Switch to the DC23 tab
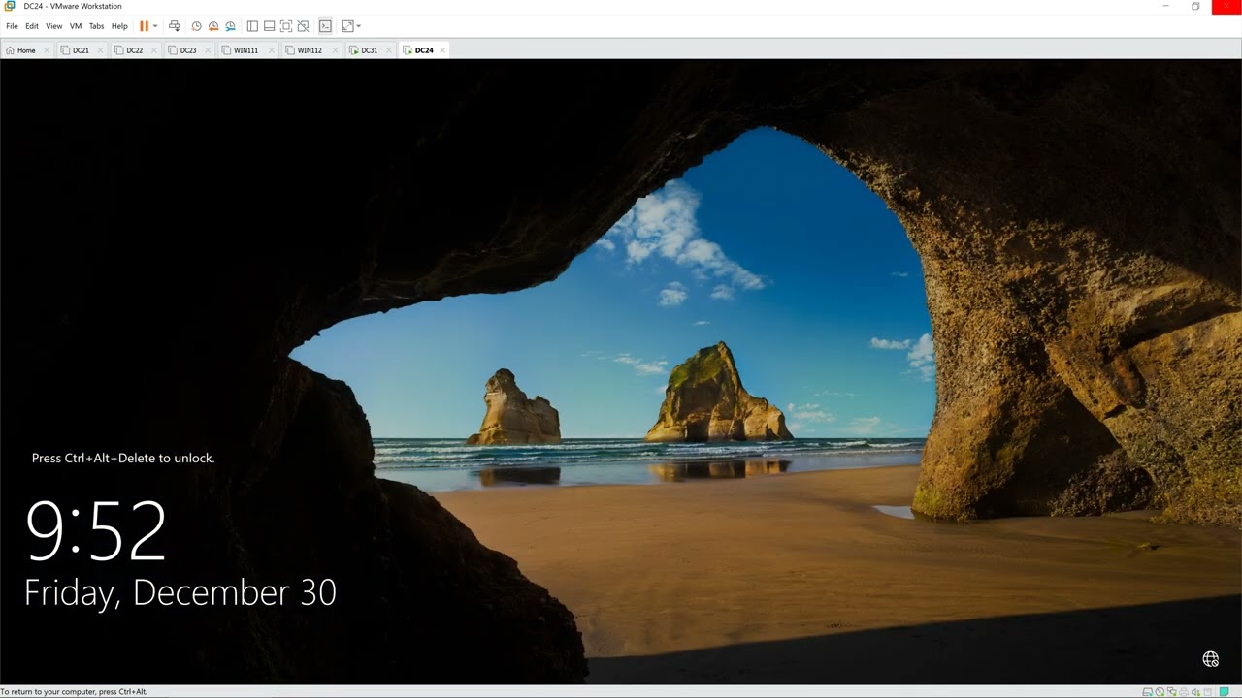This screenshot has height=698, width=1242. pos(187,50)
